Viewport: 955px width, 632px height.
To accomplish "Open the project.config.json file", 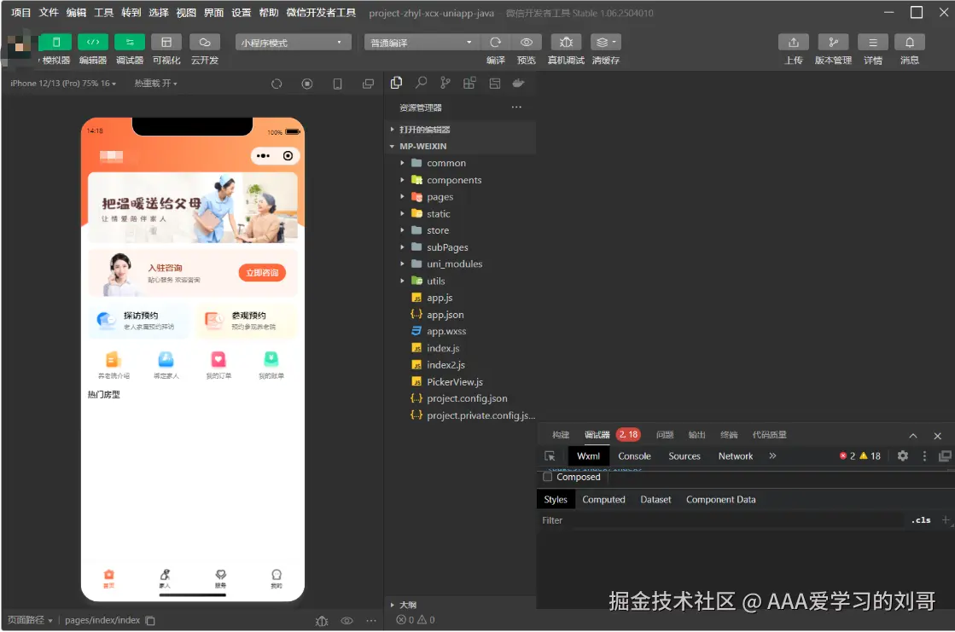I will tap(467, 398).
